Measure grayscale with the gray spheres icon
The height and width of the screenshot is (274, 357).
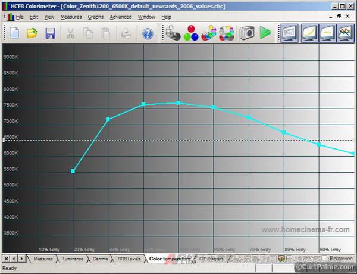point(173,33)
